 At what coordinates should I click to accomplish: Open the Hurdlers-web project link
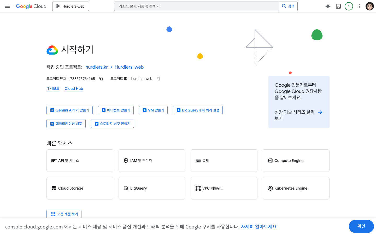coord(129,67)
